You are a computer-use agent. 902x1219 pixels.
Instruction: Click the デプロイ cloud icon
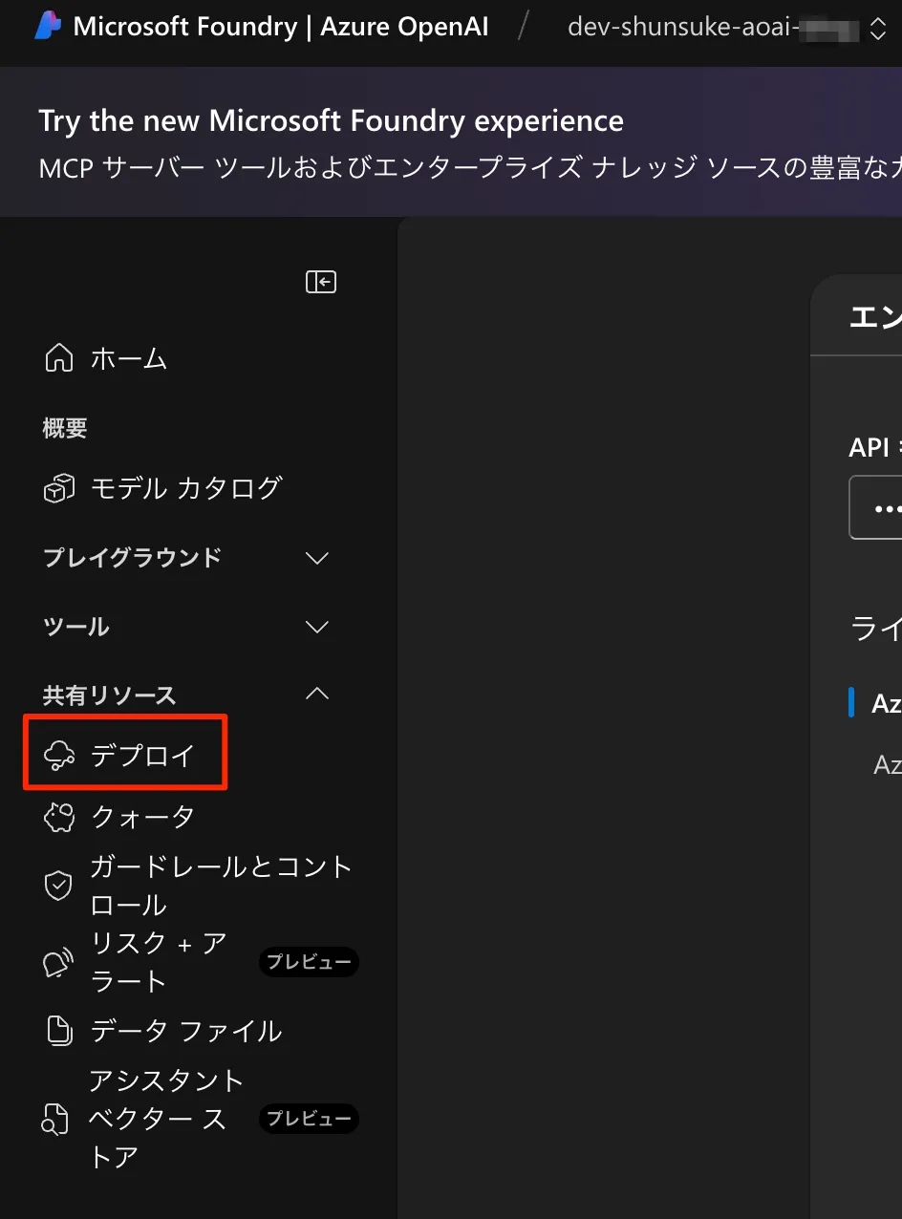pos(59,756)
